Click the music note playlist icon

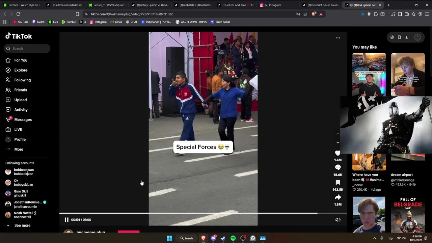tap(393, 14)
